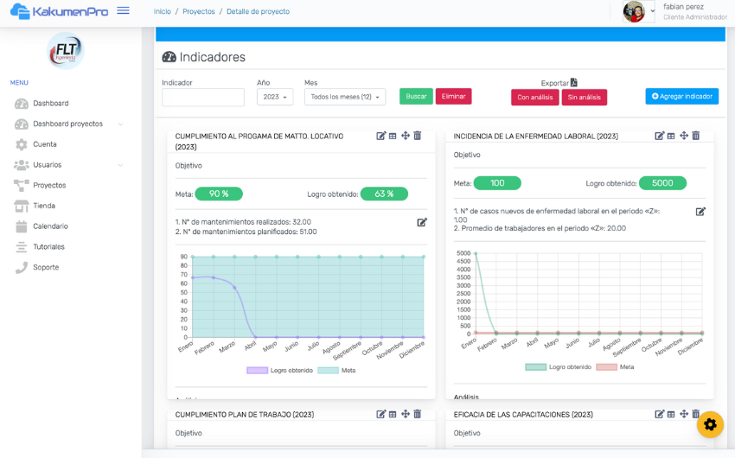The height and width of the screenshot is (458, 735).
Task: Edit the CUMPLIMIENTO PLAN DE TRABAJO indicator
Action: tap(380, 414)
